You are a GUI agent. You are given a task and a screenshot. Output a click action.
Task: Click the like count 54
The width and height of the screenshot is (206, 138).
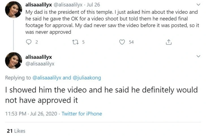coord(131,42)
